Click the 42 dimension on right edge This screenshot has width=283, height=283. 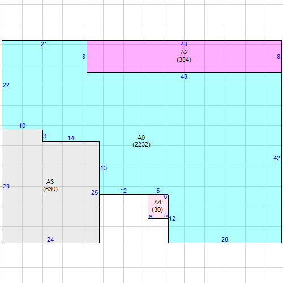(x=277, y=158)
